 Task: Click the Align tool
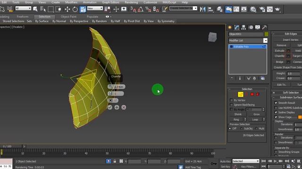click(211, 9)
